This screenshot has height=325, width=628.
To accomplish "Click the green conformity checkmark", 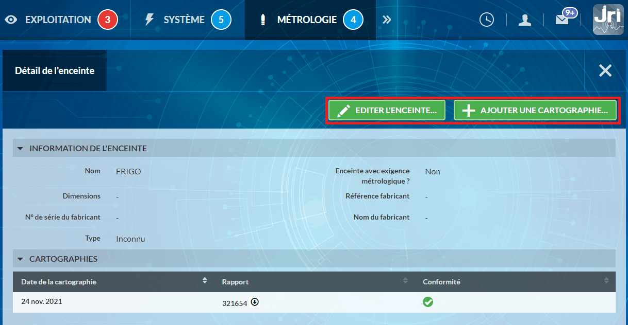I will point(428,302).
